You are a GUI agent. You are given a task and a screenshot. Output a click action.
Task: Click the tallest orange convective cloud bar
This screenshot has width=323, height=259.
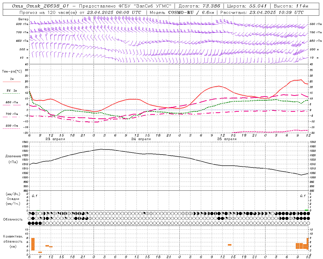coord(33,244)
